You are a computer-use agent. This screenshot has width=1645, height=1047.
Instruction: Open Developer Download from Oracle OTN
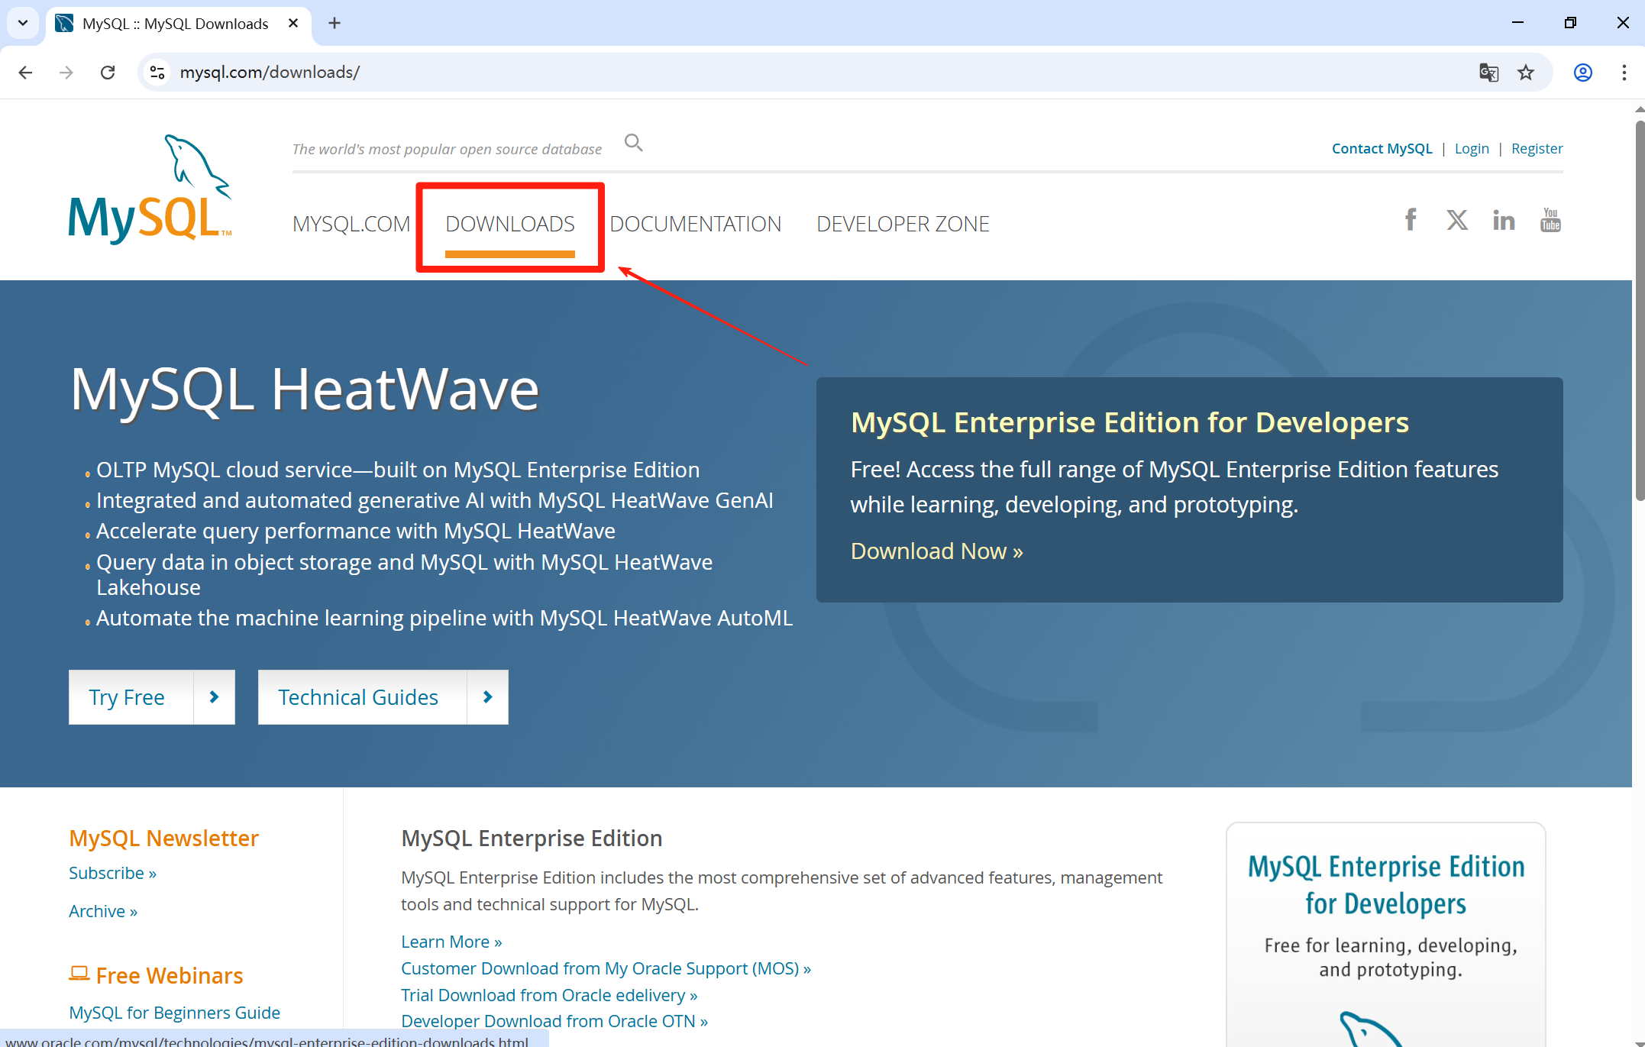(554, 1021)
